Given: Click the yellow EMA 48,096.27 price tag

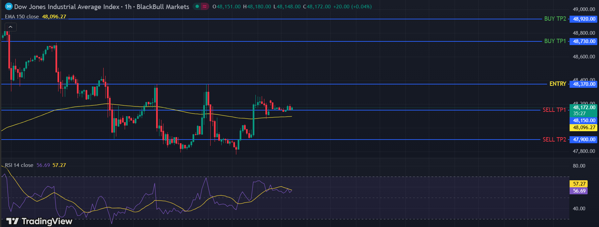Looking at the screenshot, I should pyautogui.click(x=584, y=128).
